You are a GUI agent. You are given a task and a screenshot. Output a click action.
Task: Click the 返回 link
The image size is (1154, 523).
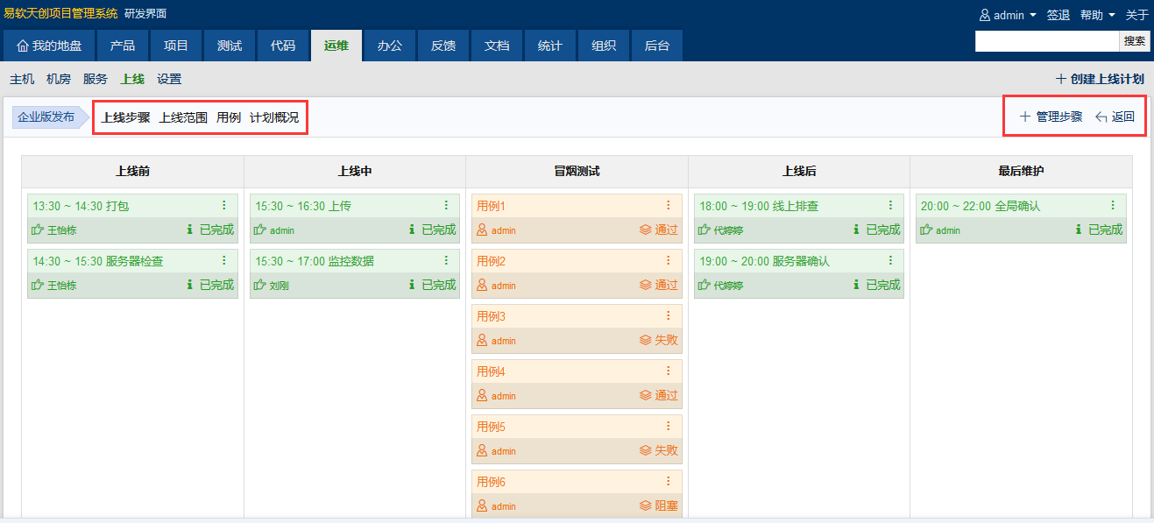(1115, 117)
